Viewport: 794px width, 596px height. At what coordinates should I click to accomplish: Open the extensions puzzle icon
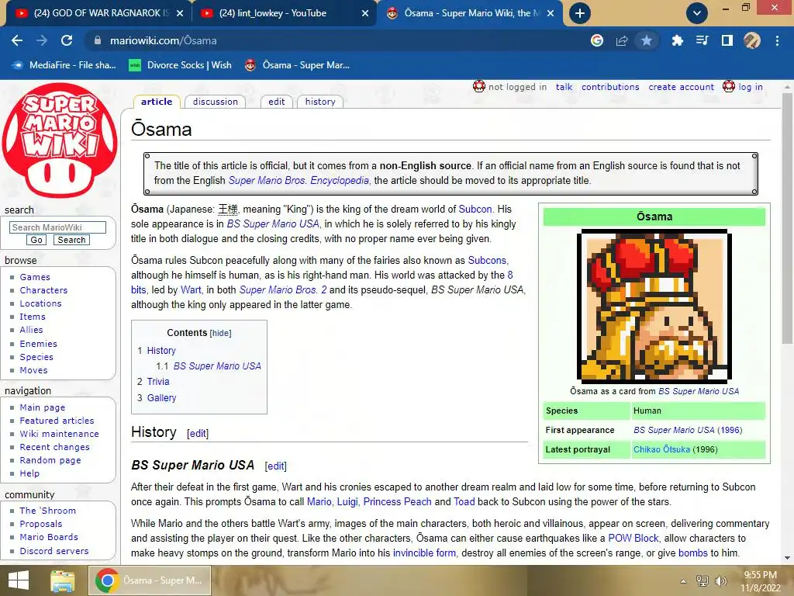pos(677,40)
